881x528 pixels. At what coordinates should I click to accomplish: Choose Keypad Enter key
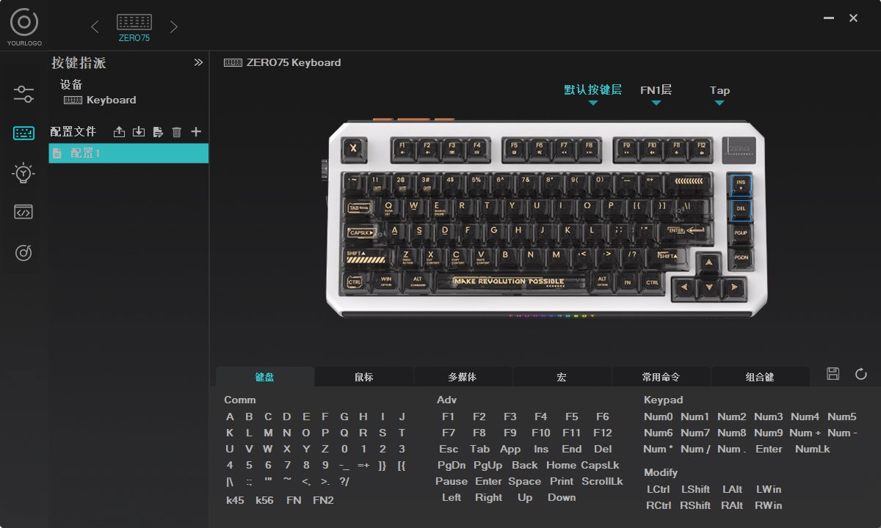(769, 449)
